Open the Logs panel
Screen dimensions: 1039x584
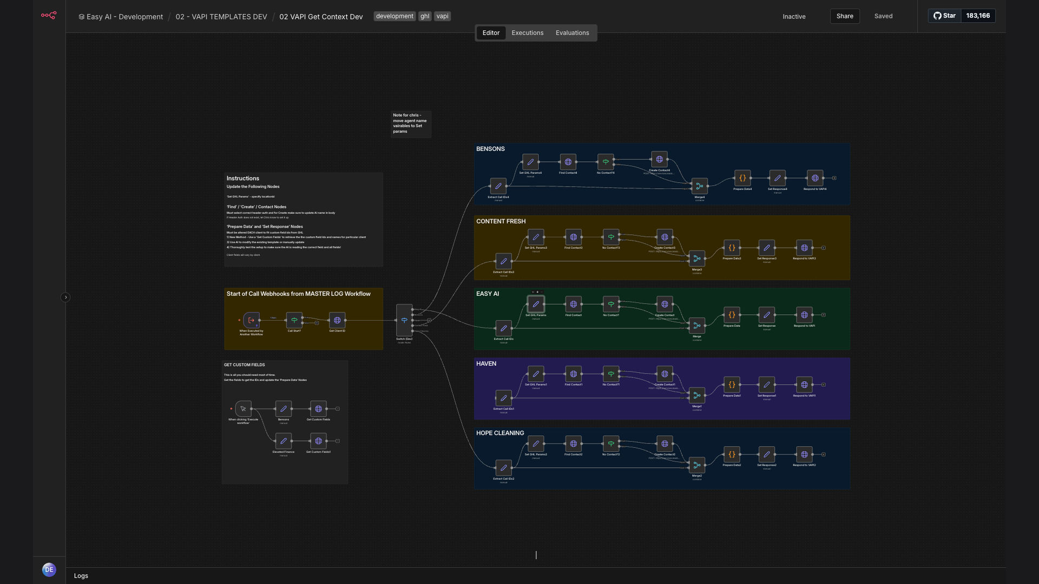(x=81, y=576)
